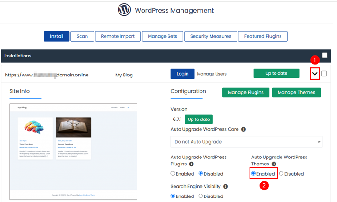Open the Scan tab
The image size is (337, 202).
(x=82, y=36)
